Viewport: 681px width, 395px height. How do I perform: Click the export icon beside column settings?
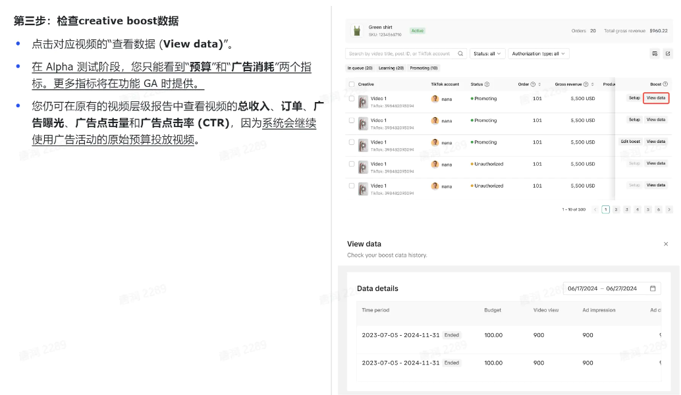pyautogui.click(x=668, y=54)
